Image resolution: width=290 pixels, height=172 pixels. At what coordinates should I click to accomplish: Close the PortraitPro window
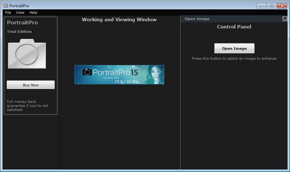(x=282, y=6)
